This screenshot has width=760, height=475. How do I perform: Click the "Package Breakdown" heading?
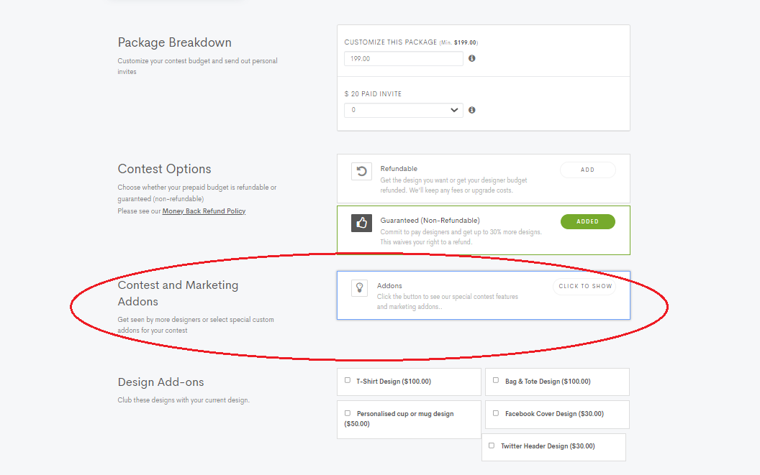coord(174,42)
